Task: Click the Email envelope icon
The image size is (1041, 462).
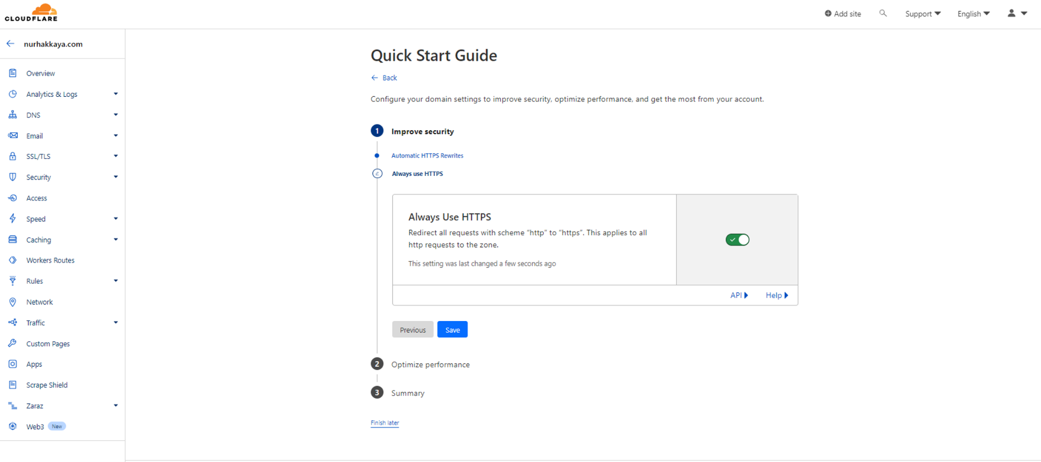Action: pos(12,135)
